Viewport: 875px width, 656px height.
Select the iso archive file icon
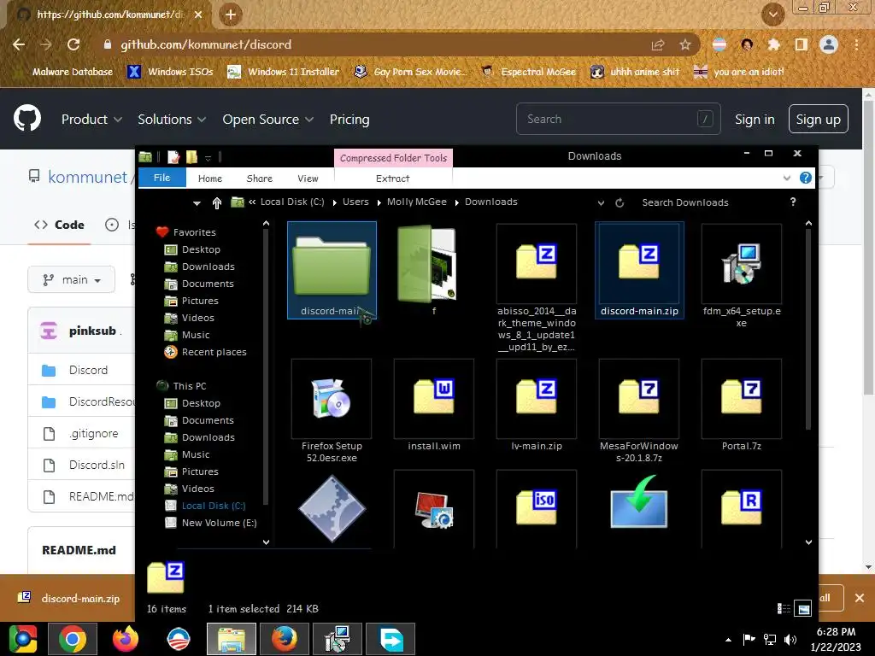pos(537,508)
